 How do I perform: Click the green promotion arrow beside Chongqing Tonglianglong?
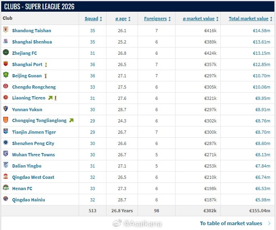[x=71, y=120]
